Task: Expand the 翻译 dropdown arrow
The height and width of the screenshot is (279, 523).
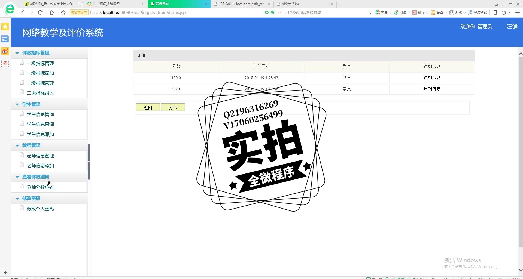Action: pyautogui.click(x=427, y=13)
